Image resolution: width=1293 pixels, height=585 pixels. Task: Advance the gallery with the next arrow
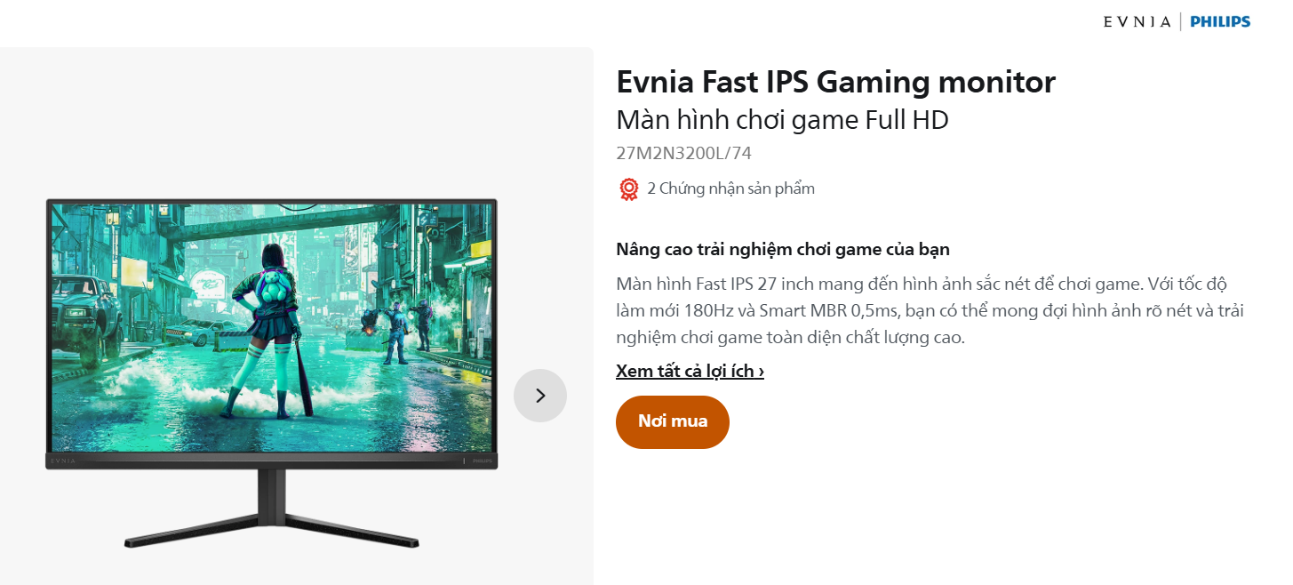[x=540, y=396]
